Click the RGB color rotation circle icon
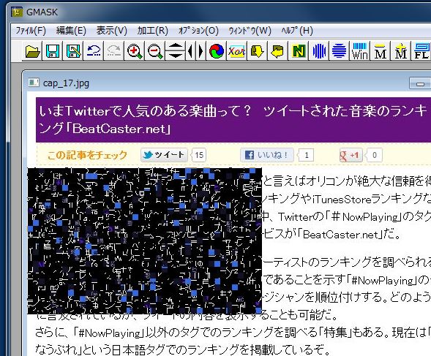 click(x=217, y=51)
